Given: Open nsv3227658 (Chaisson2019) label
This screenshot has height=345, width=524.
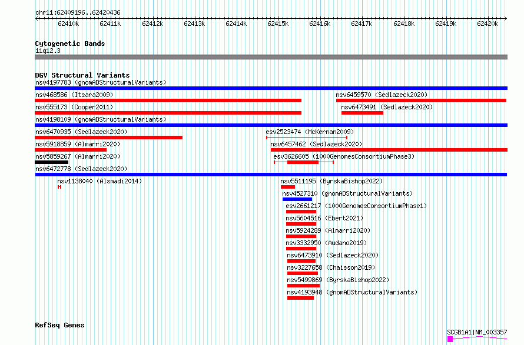Looking at the screenshot, I should pyautogui.click(x=331, y=267).
